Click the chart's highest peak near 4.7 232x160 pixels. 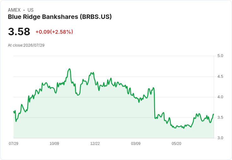click(x=69, y=69)
